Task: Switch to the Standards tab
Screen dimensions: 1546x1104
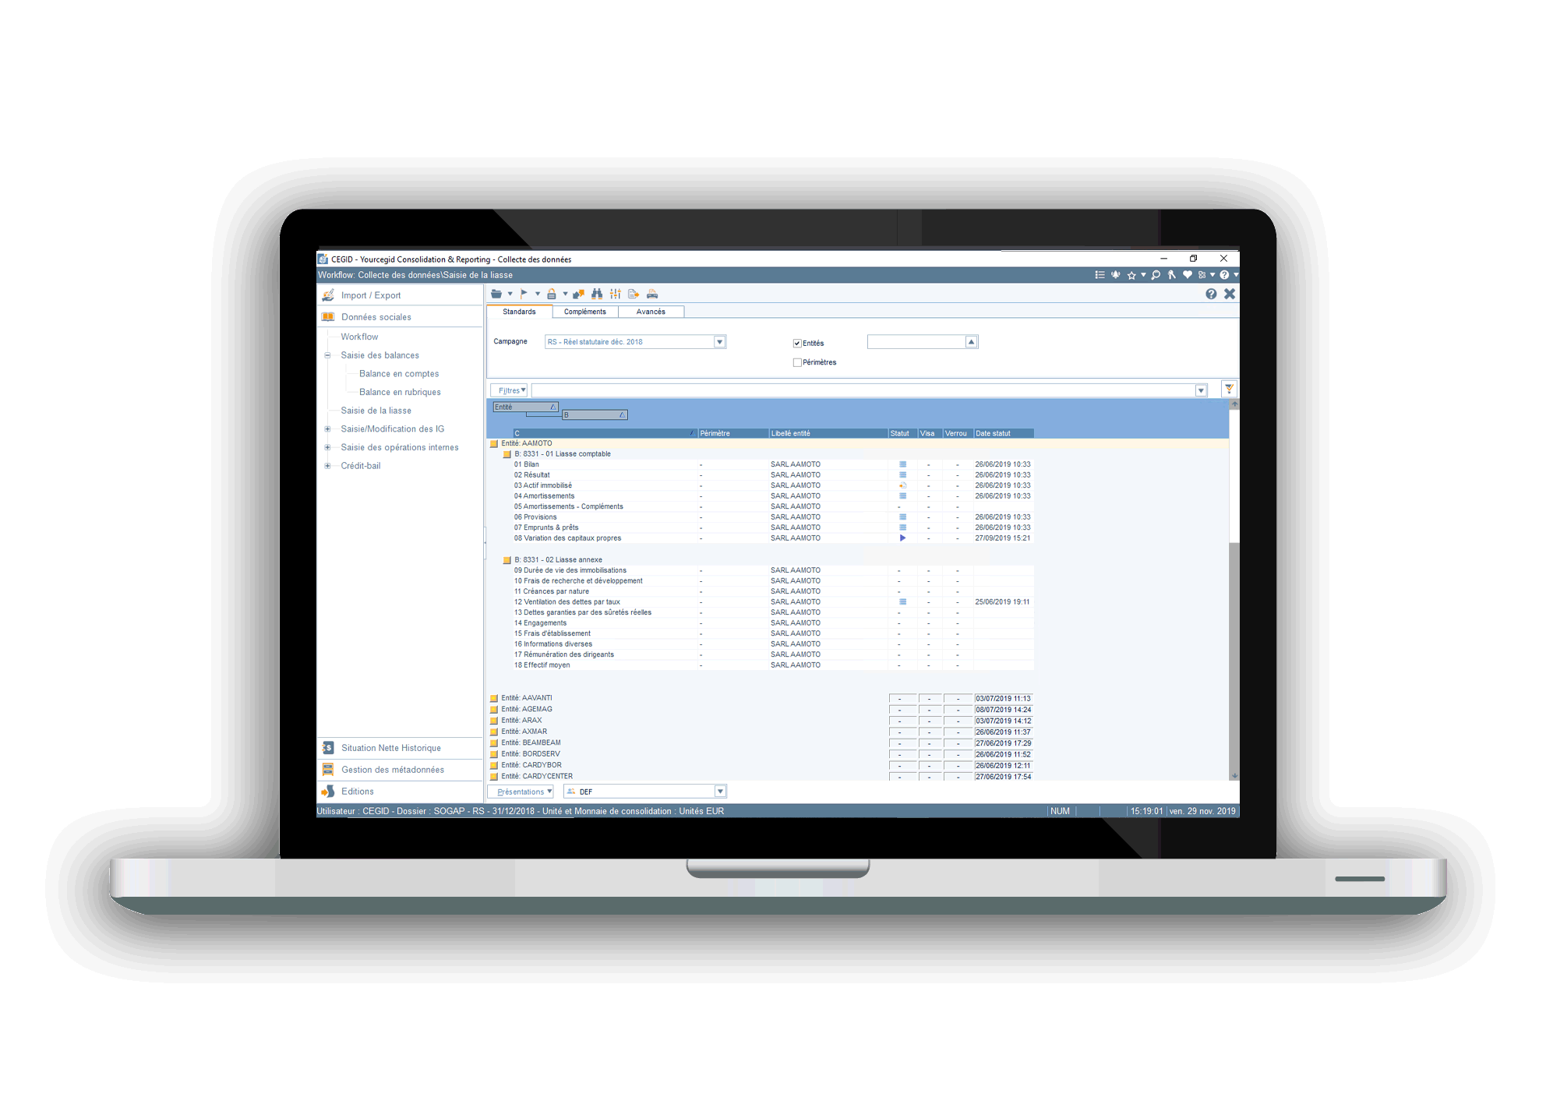Action: tap(519, 312)
